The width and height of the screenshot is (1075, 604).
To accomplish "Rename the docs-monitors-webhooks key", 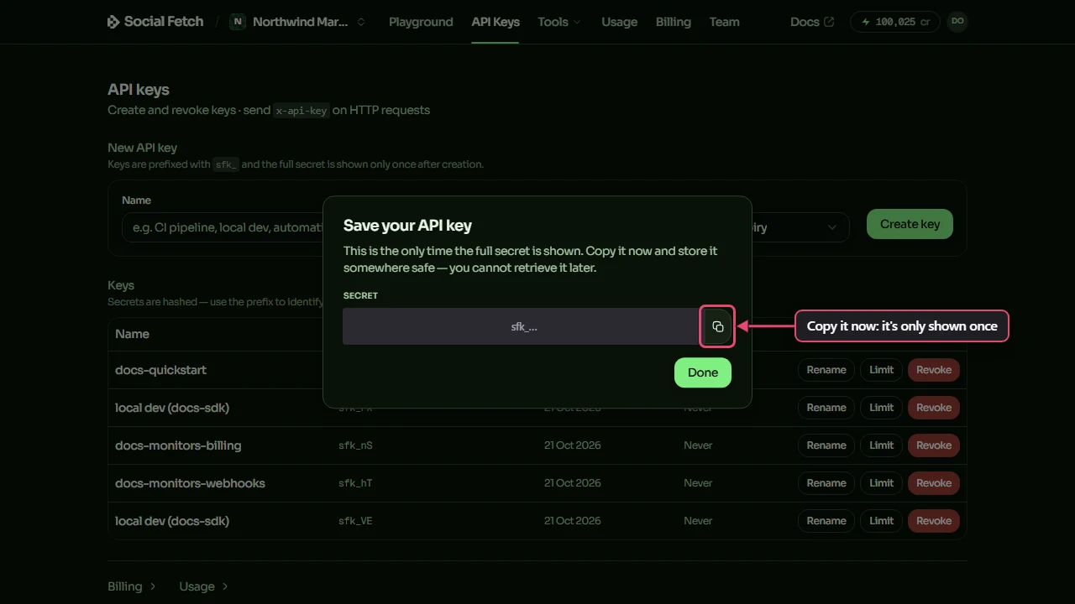I will 826,483.
